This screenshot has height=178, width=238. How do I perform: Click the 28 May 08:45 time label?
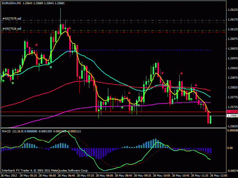pyautogui.click(x=123, y=176)
